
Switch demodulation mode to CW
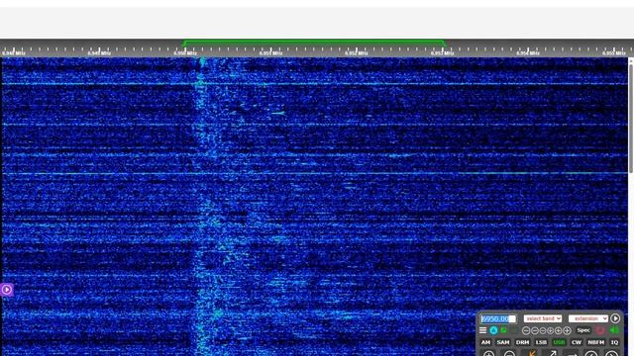[577, 342]
